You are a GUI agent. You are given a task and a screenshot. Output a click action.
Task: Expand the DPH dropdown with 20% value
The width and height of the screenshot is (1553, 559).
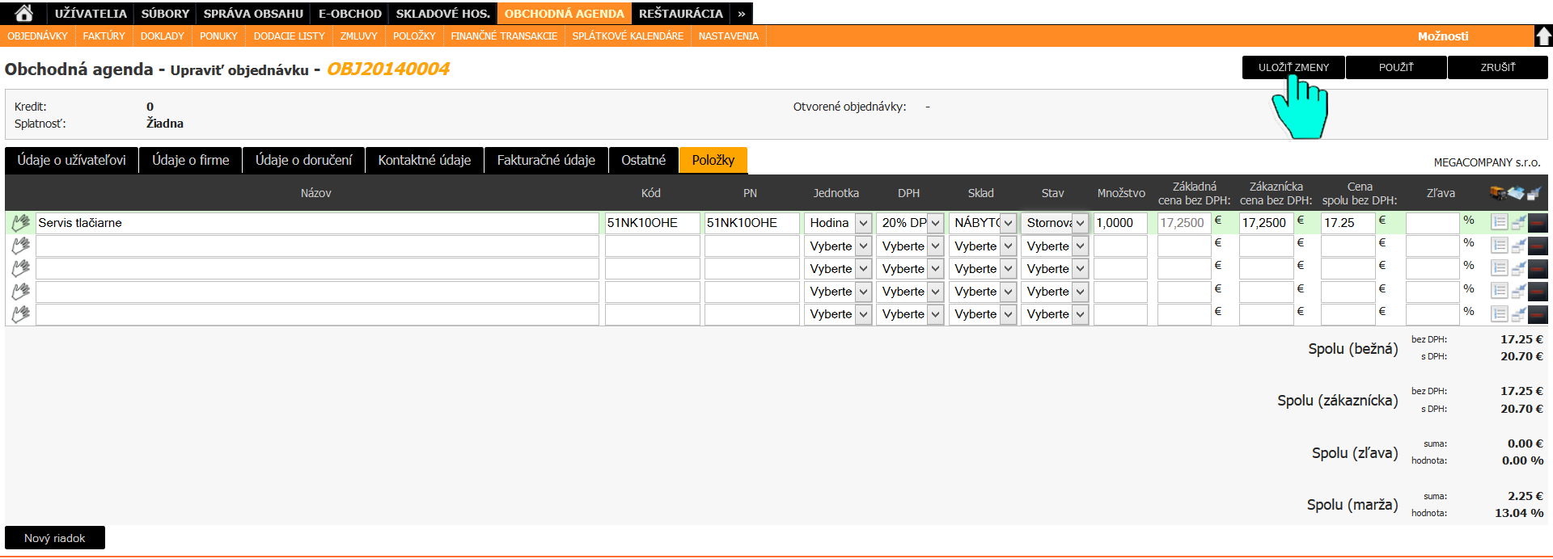tap(910, 223)
